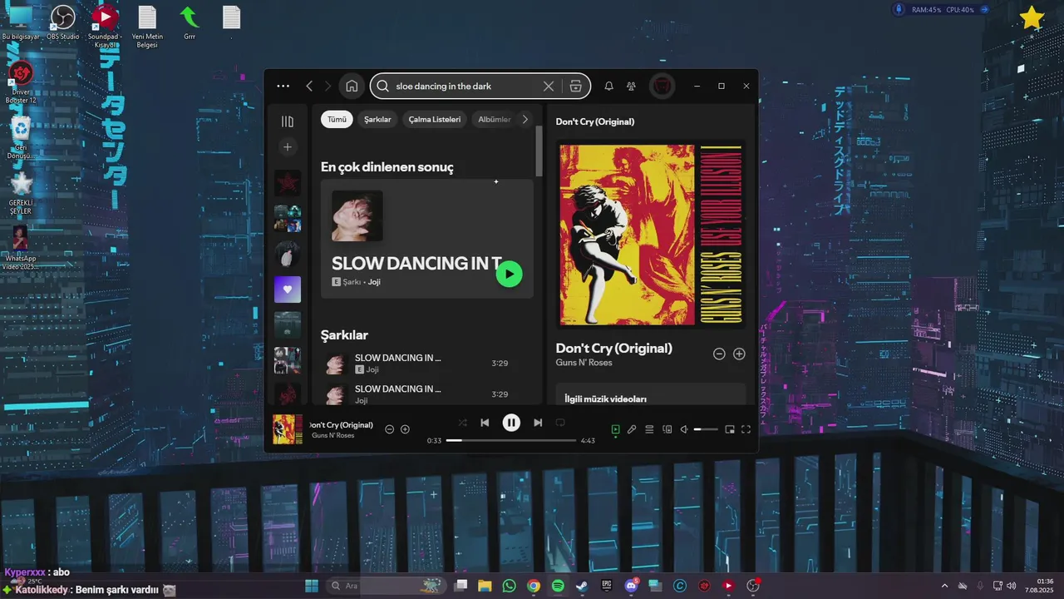This screenshot has height=599, width=1064.
Task: Click the search results scrollbar
Action: click(x=539, y=150)
